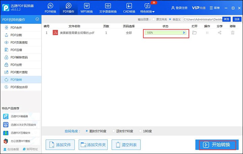This screenshot has height=154, width=243.
Task: Select 自定义 output directory option
Action: 175,19
